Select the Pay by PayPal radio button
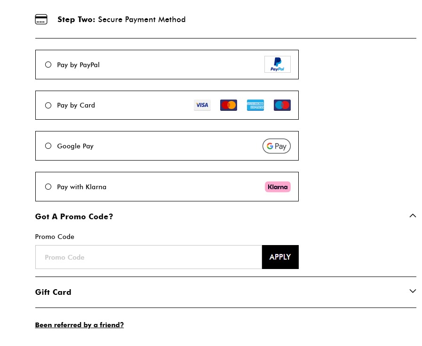The height and width of the screenshot is (346, 422). pos(48,65)
